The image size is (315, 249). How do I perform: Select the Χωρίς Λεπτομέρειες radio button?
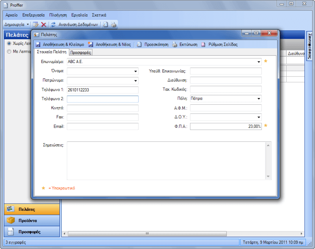click(9, 43)
